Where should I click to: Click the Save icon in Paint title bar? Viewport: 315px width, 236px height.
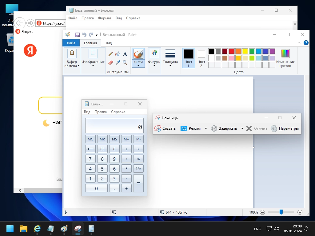[x=78, y=35]
